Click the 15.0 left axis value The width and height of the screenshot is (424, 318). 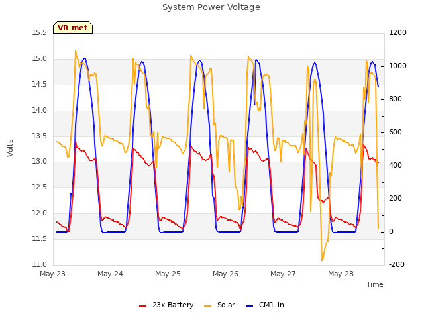pos(40,59)
